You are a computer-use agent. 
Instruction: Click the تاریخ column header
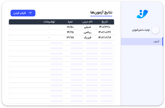105,22
